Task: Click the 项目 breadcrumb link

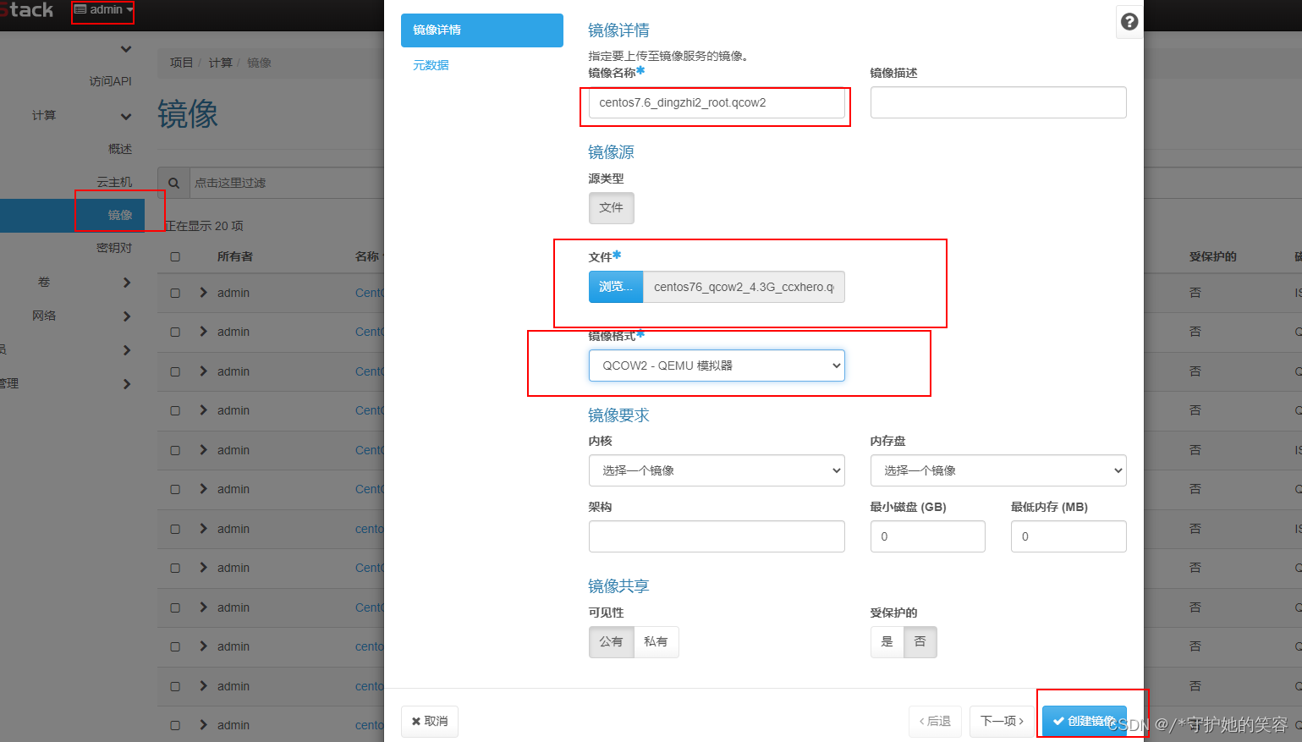Action: (x=181, y=63)
